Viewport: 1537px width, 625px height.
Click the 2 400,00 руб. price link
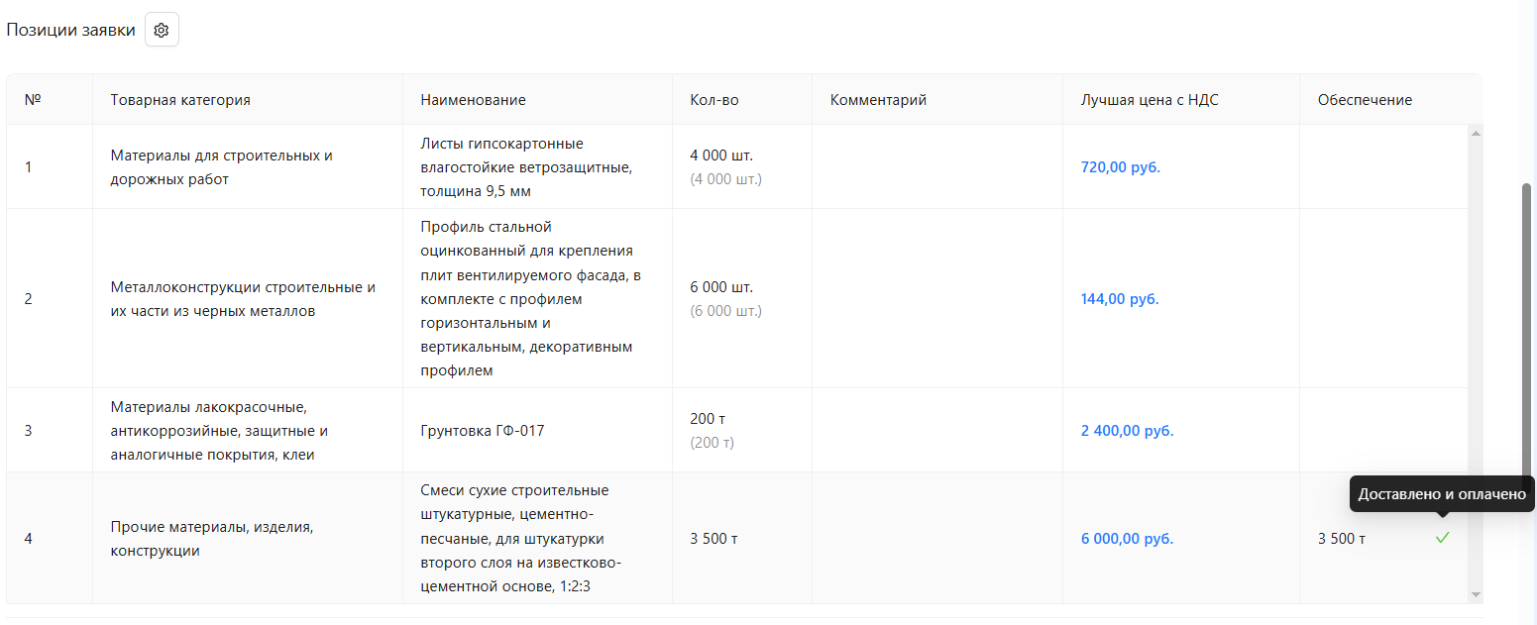tap(1127, 431)
